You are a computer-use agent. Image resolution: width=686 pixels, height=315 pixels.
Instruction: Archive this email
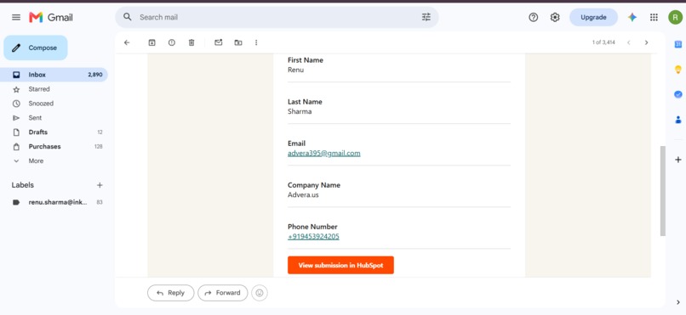pos(151,42)
